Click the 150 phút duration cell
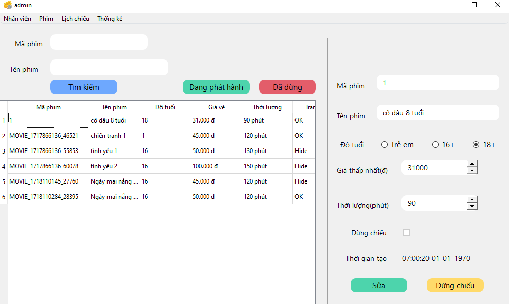Image resolution: width=509 pixels, height=304 pixels. coord(267,166)
